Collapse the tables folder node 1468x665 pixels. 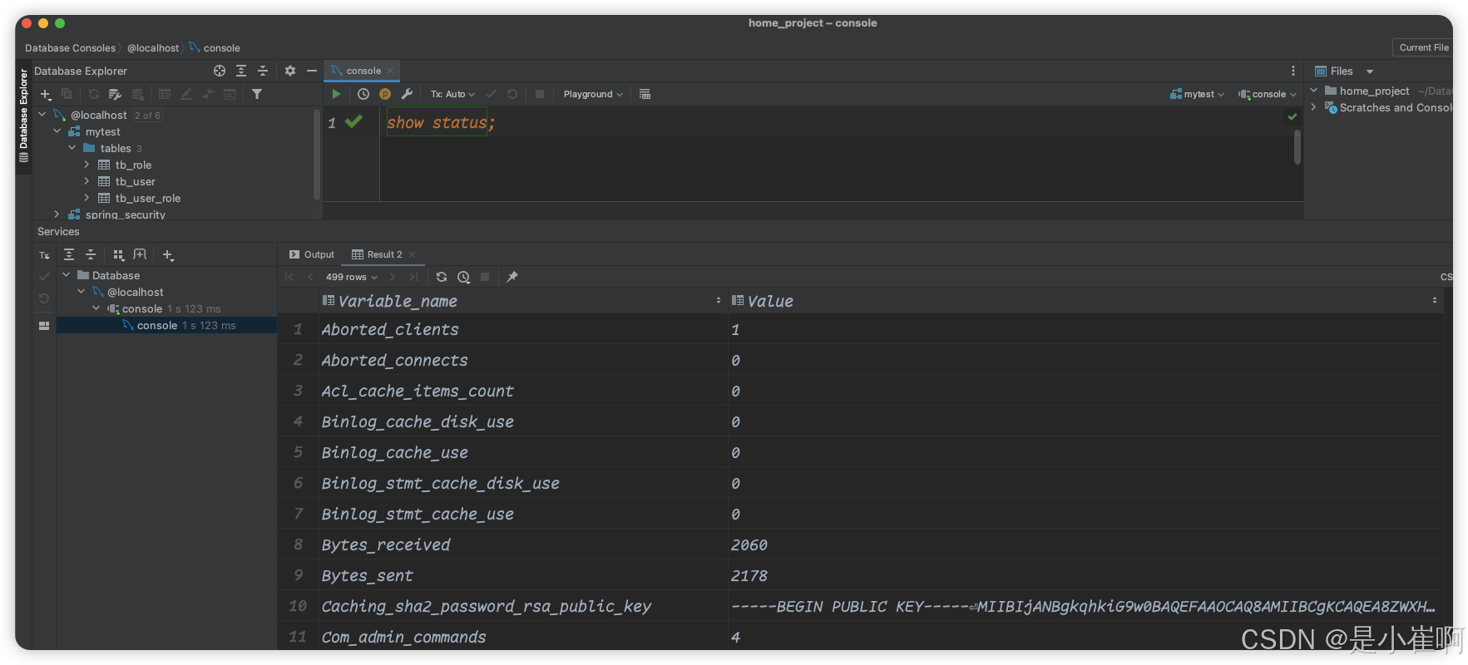pyautogui.click(x=72, y=148)
